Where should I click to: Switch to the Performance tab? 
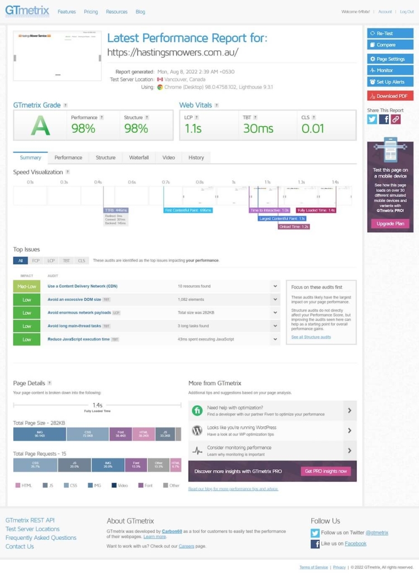click(x=68, y=157)
